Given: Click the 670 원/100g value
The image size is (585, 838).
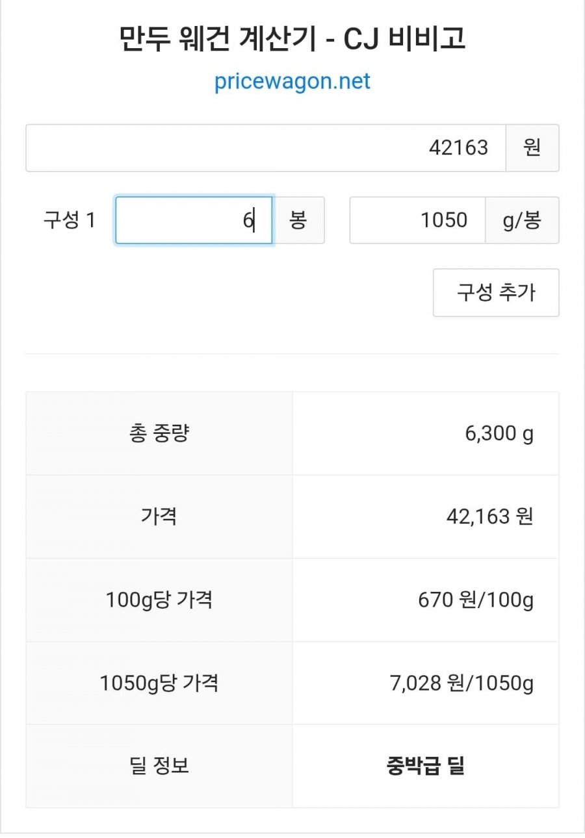Looking at the screenshot, I should pos(476,600).
